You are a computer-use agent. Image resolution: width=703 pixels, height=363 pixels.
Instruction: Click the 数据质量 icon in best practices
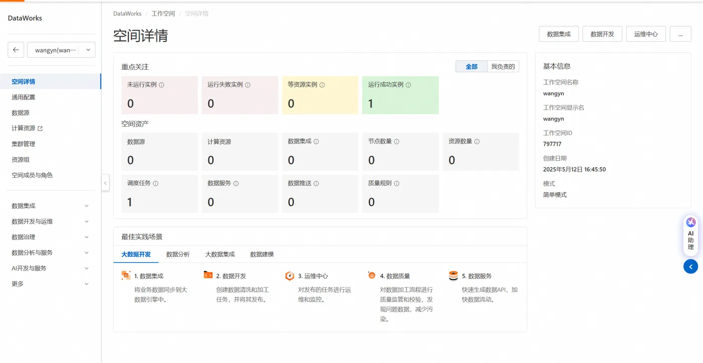[372, 275]
